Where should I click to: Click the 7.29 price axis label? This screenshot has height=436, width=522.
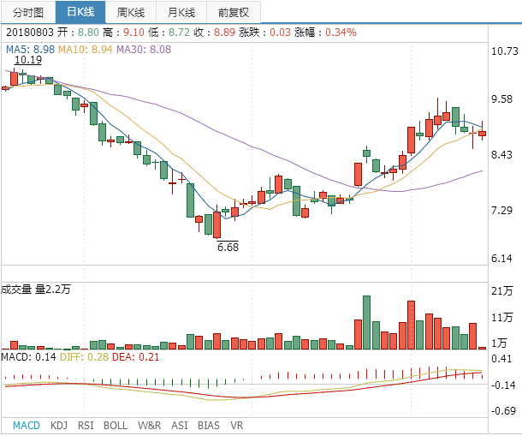pos(502,211)
